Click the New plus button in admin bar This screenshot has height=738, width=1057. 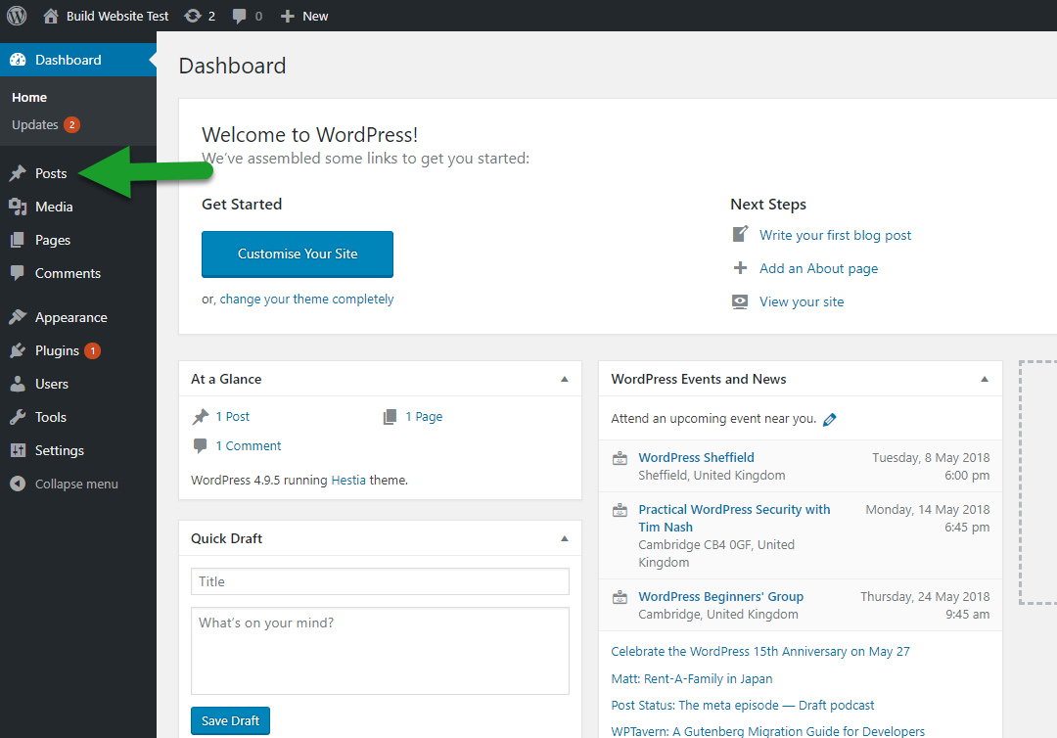tap(304, 17)
